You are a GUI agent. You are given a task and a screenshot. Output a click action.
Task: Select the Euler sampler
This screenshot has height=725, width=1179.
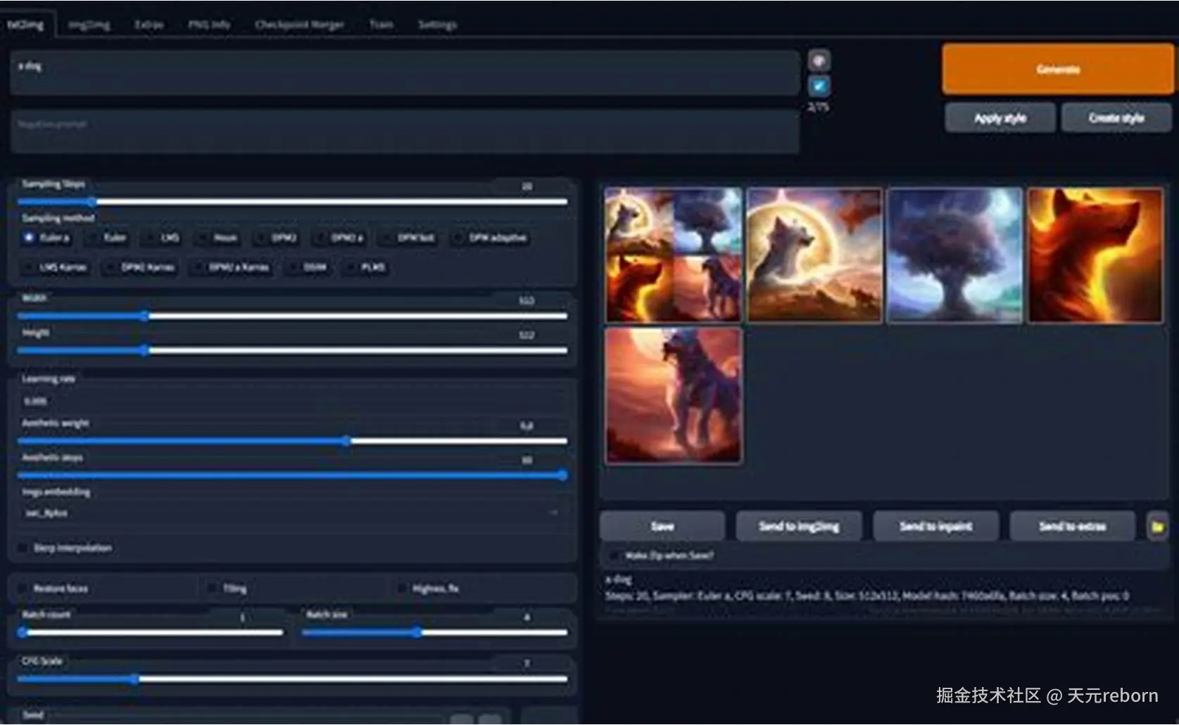point(107,238)
